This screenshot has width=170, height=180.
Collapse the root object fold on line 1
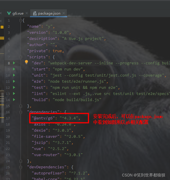point(21,21)
